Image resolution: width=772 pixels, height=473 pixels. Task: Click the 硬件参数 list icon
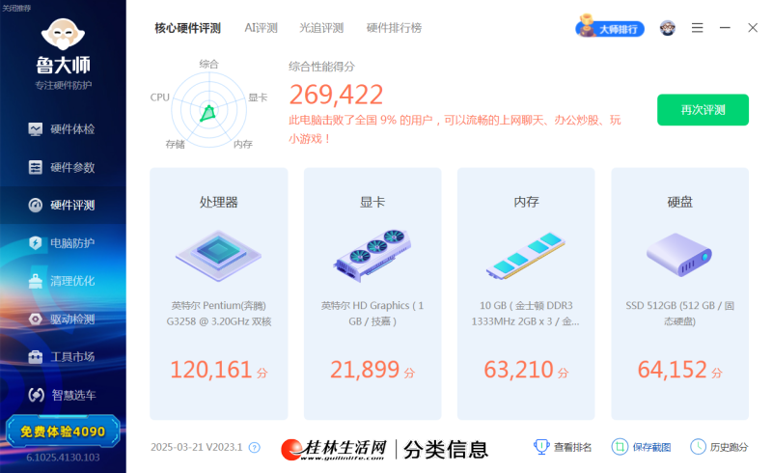point(36,167)
